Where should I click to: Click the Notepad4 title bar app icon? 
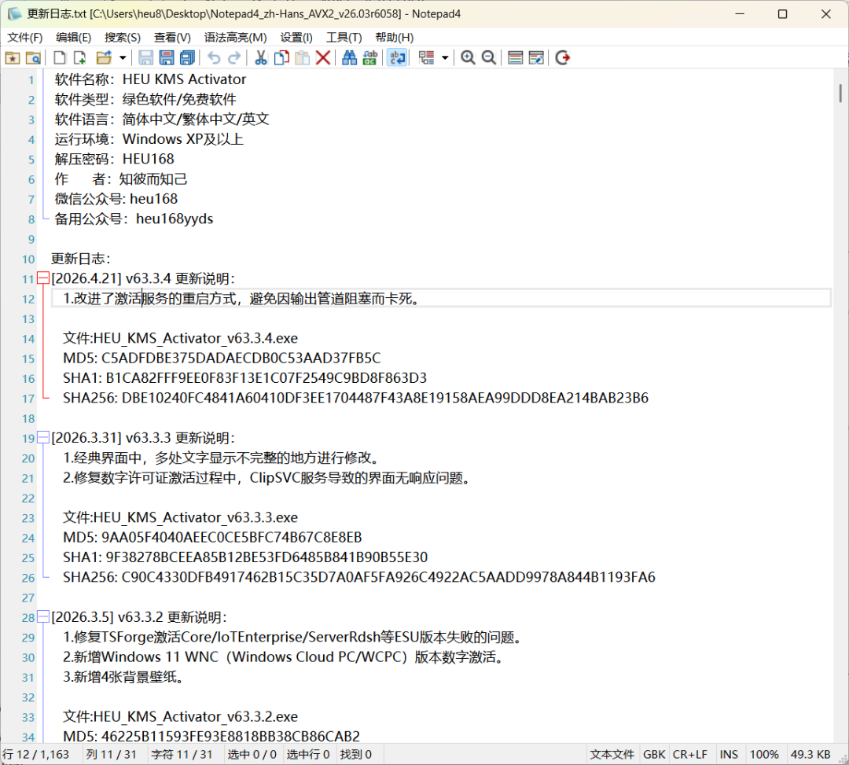[x=14, y=13]
